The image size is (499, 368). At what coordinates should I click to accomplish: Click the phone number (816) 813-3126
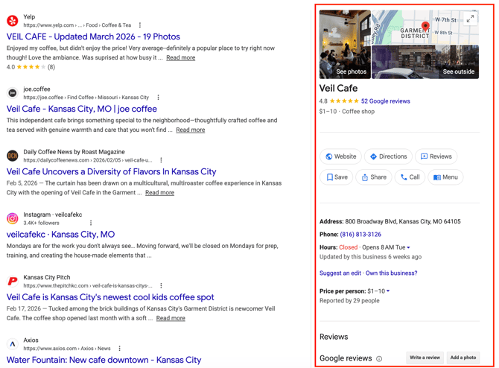tap(360, 235)
